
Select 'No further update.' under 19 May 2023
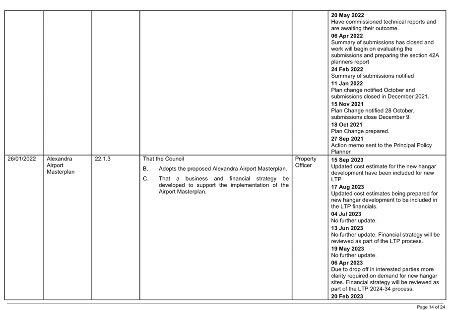click(354, 256)
